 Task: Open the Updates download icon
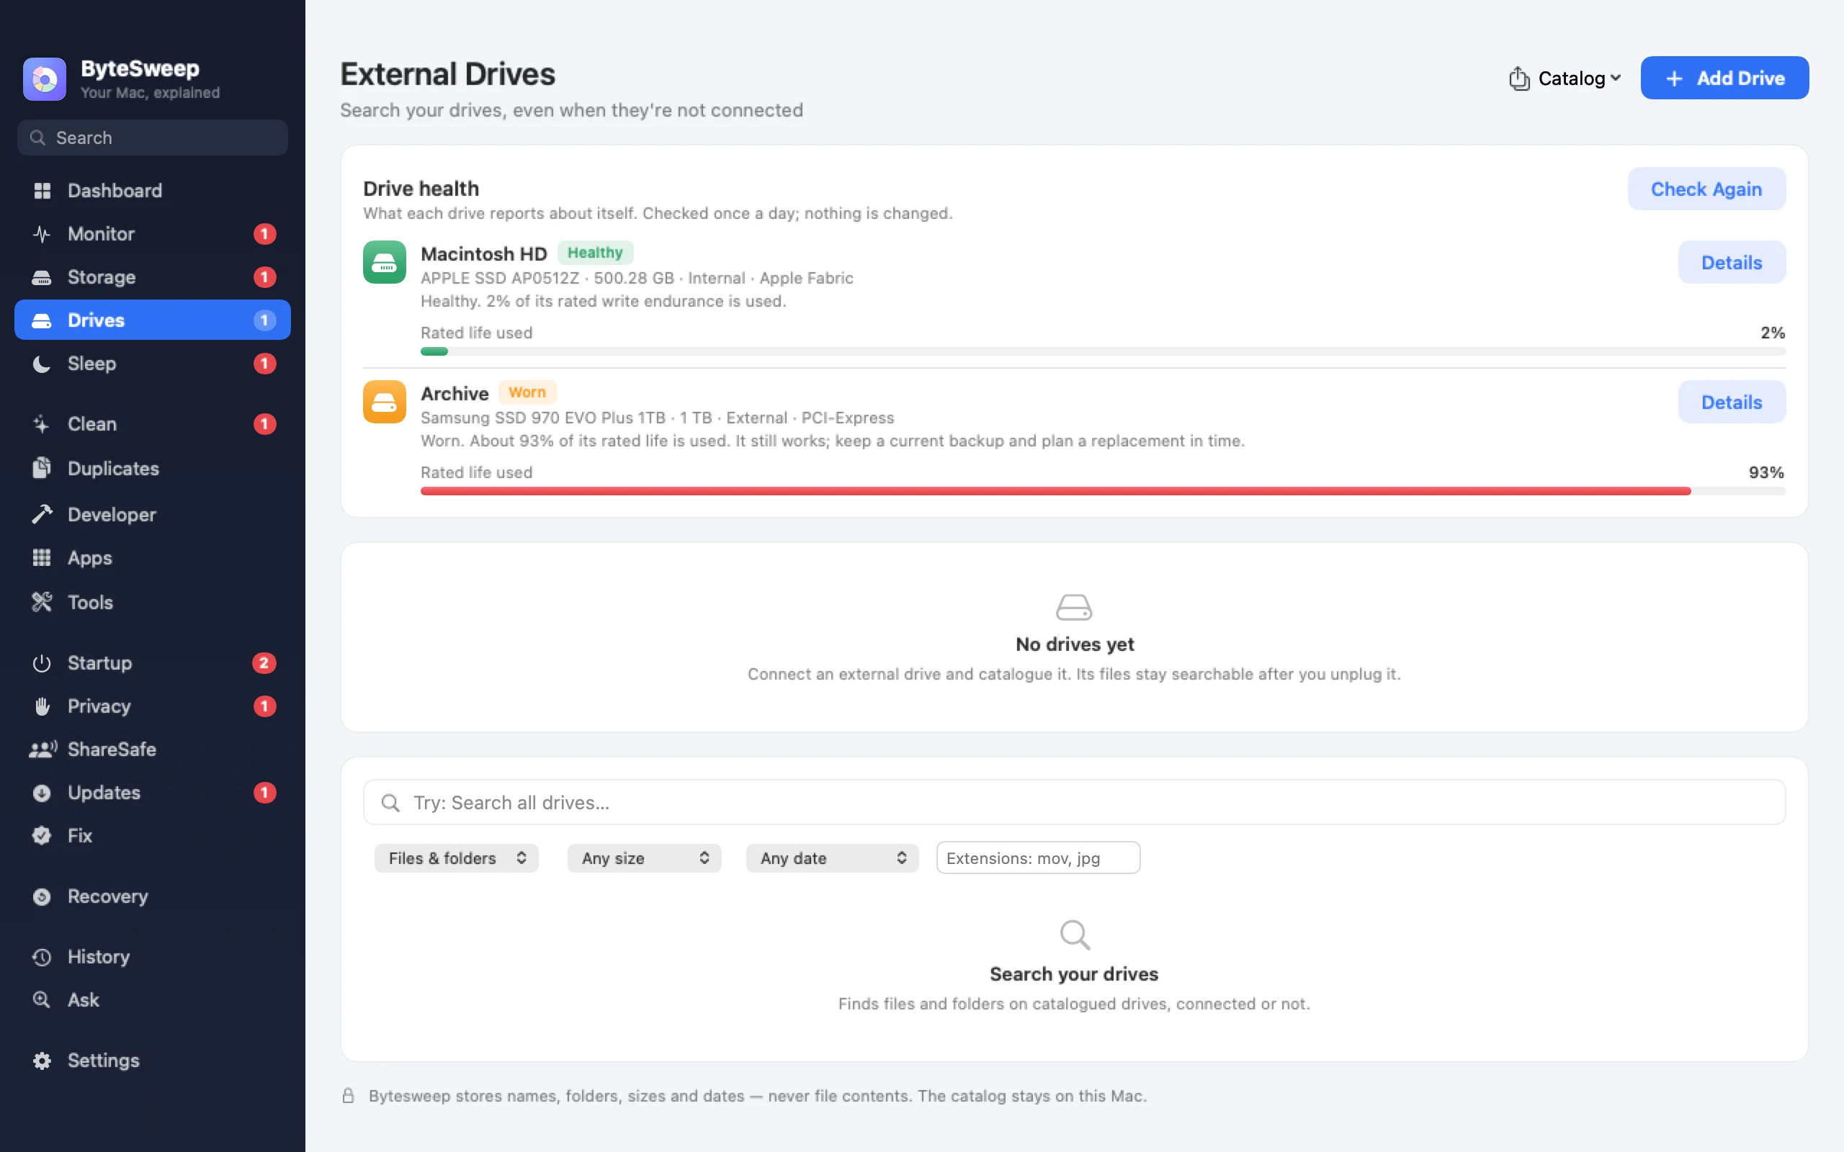click(x=42, y=793)
